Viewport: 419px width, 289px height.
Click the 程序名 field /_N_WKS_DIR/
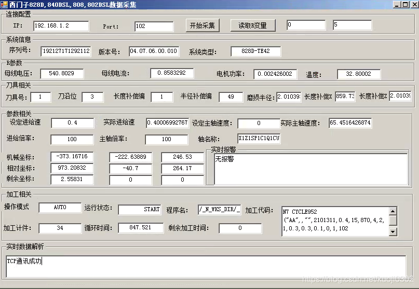click(220, 210)
